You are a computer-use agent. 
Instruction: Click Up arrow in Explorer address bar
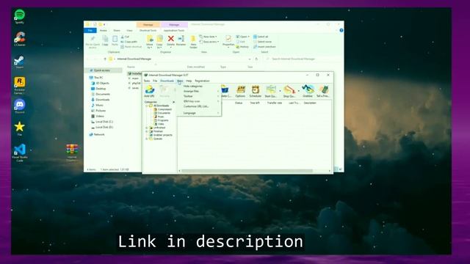105,59
